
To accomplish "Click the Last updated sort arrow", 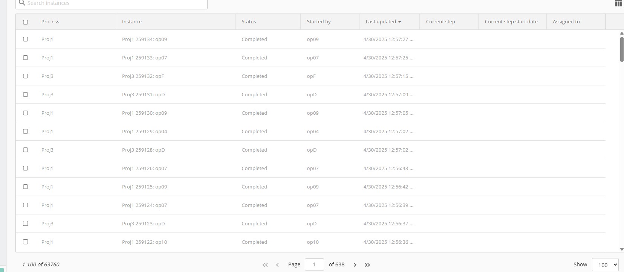I will click(x=399, y=22).
